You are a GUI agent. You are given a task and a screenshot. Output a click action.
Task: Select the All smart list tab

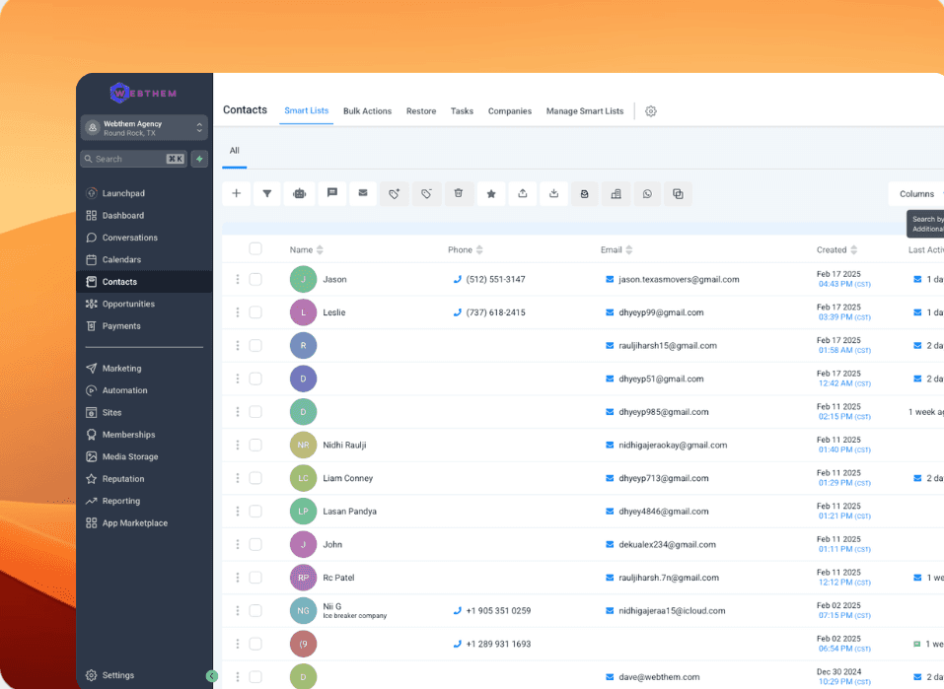(x=234, y=151)
